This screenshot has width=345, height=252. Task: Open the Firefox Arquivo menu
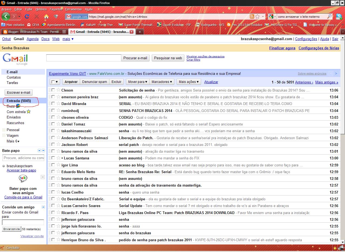pyautogui.click(x=6, y=9)
